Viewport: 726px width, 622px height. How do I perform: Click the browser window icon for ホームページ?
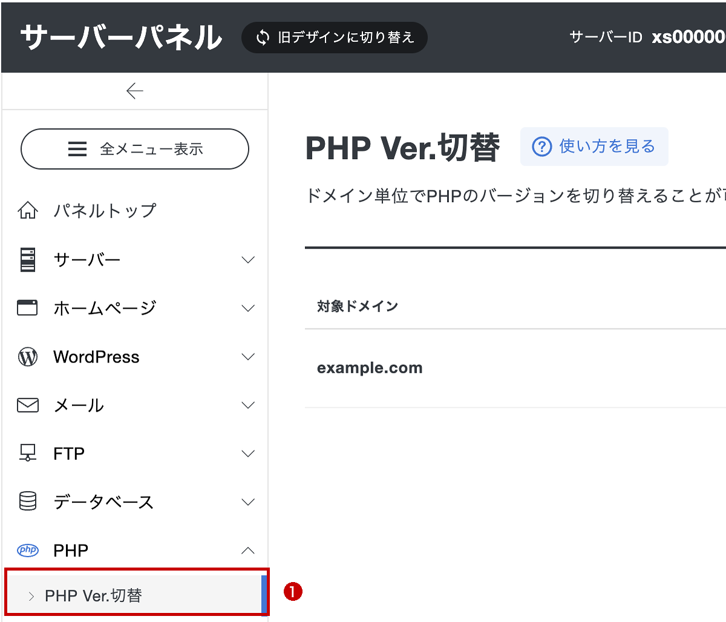pos(27,308)
